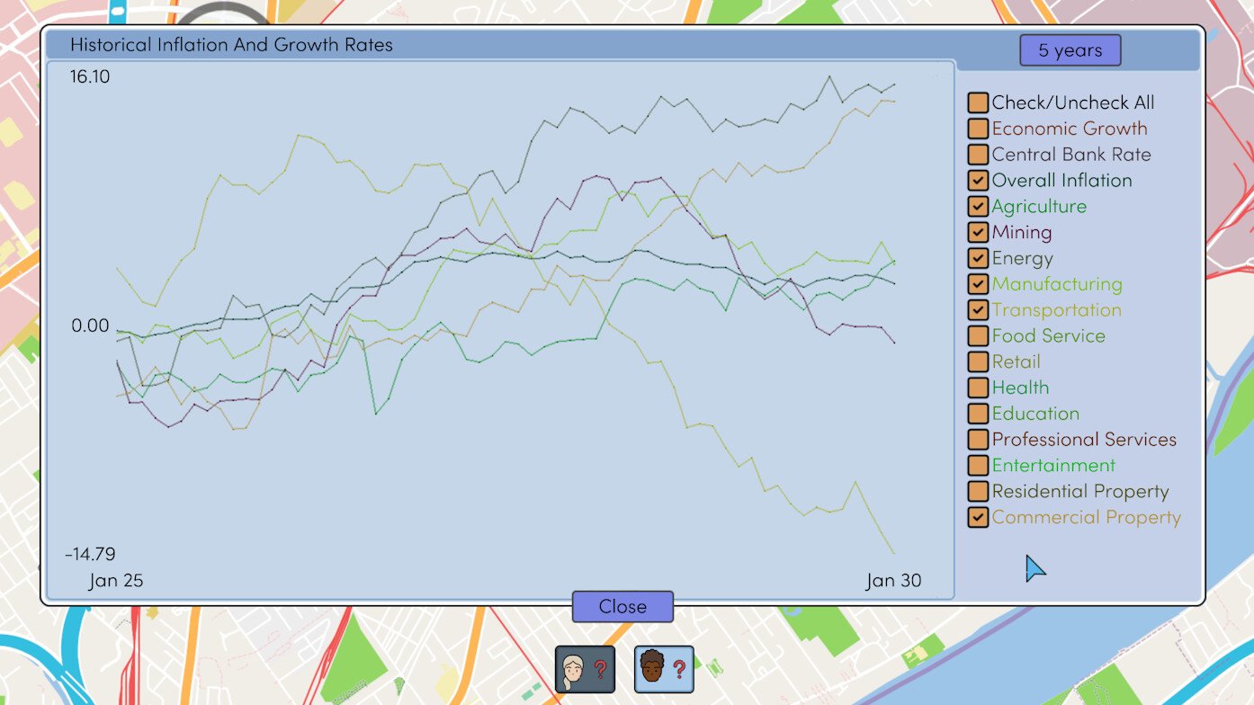Enable the Retail checkbox

[x=978, y=362]
